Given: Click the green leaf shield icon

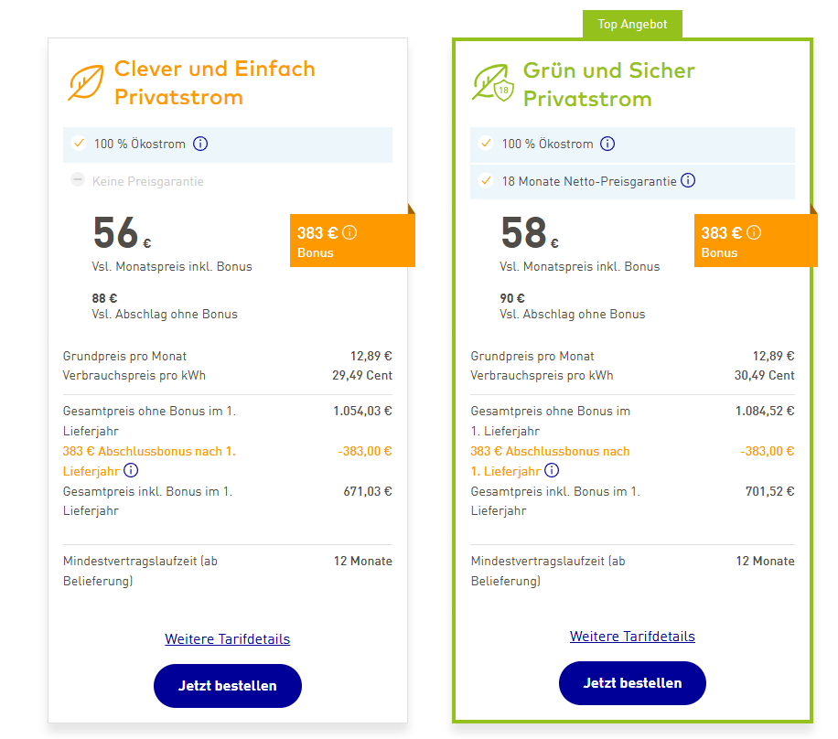Looking at the screenshot, I should pos(492,83).
